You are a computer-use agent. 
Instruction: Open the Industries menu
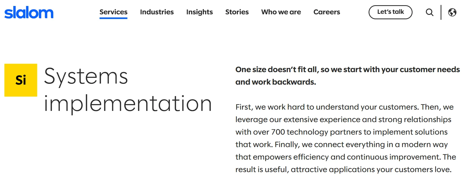pos(157,12)
